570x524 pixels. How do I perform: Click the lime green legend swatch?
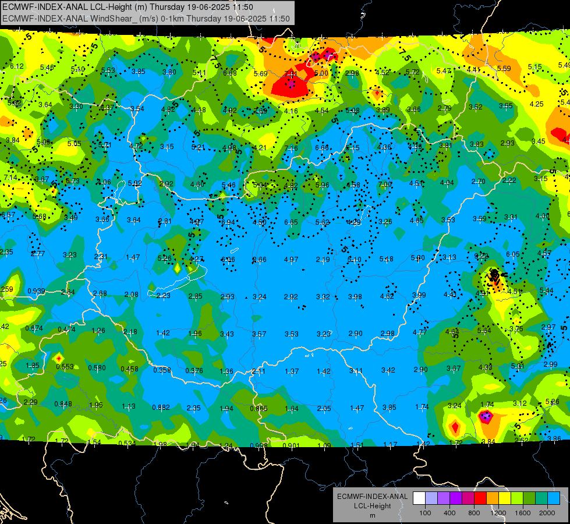(517, 498)
